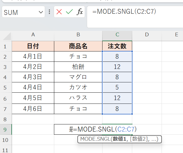Screen dimensions: 183x153
Task: Select column C header
Action: coord(117,35)
